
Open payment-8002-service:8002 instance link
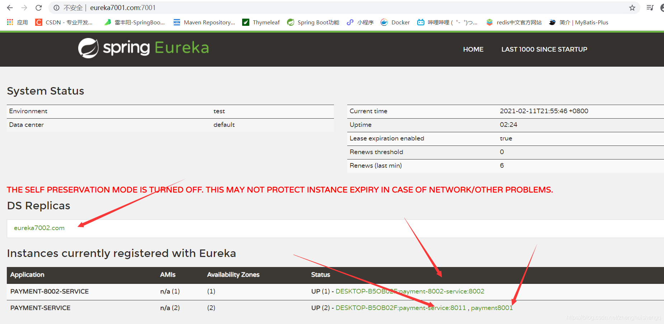tap(410, 291)
